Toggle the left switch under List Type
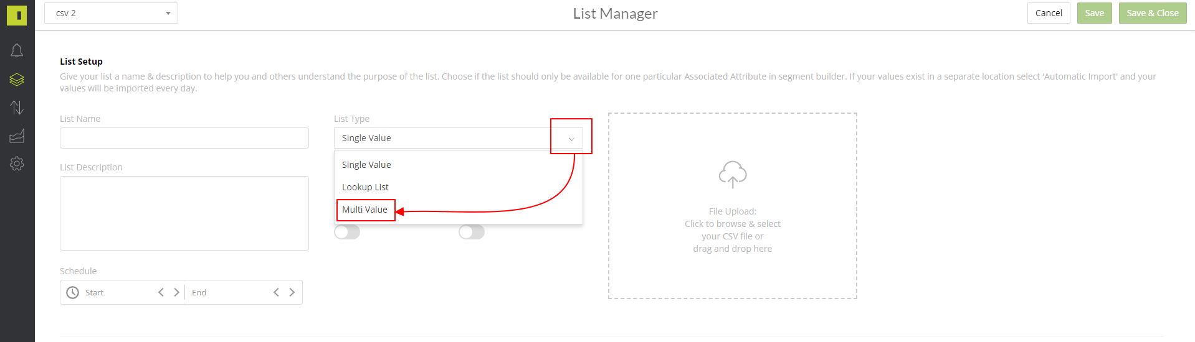The width and height of the screenshot is (1195, 342). [347, 232]
